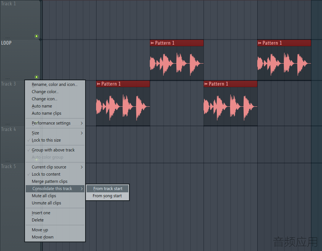Click the Track 4 header label

[8, 129]
